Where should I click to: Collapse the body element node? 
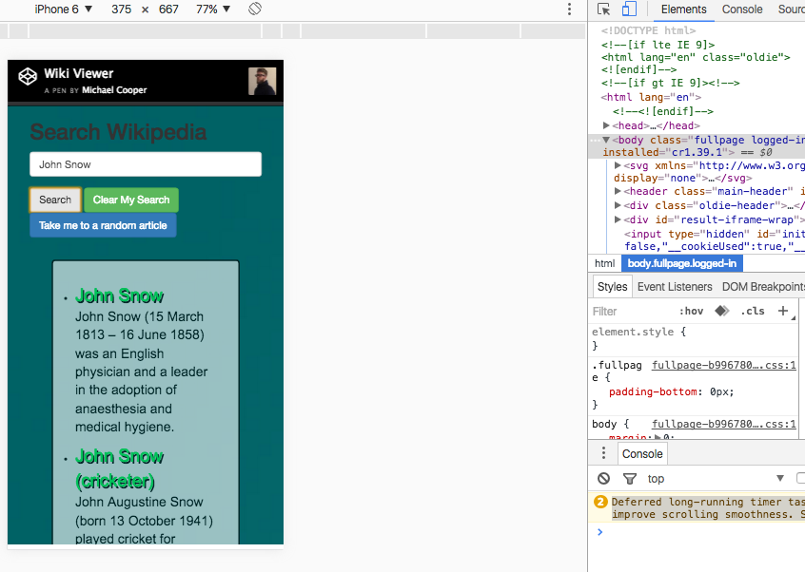(x=606, y=140)
